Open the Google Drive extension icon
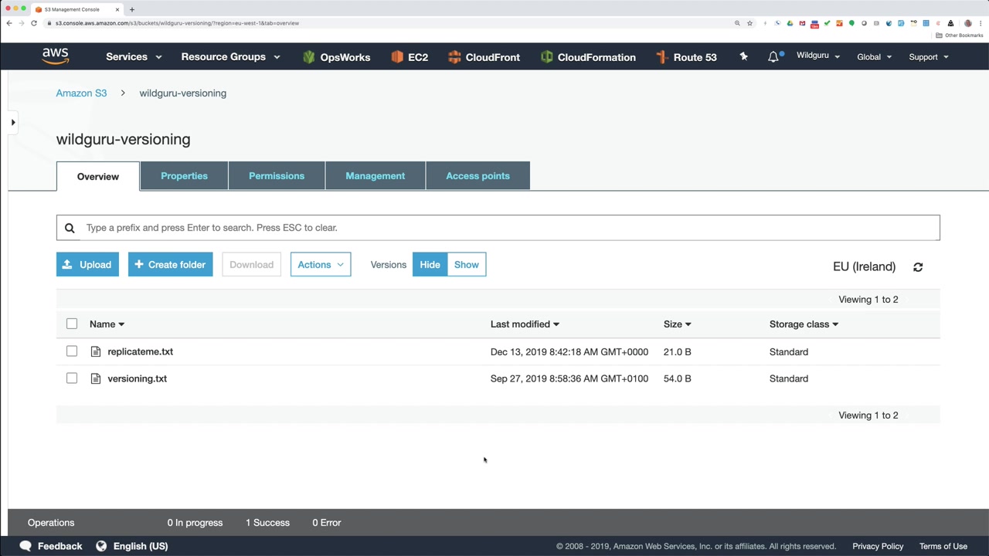The height and width of the screenshot is (556, 989). (x=790, y=23)
